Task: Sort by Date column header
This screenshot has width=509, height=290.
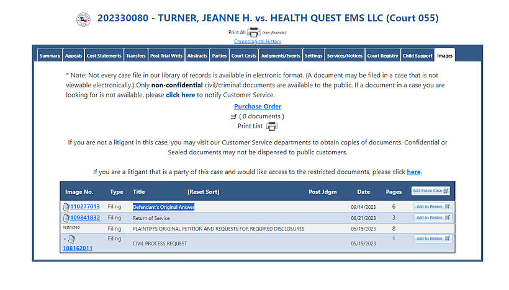Action: pyautogui.click(x=364, y=192)
